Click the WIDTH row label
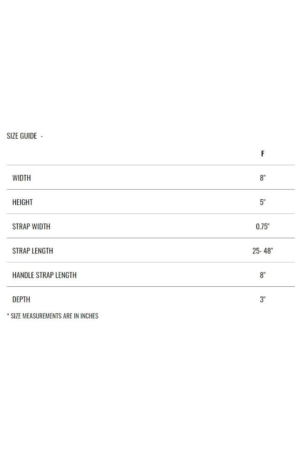 (x=22, y=178)
